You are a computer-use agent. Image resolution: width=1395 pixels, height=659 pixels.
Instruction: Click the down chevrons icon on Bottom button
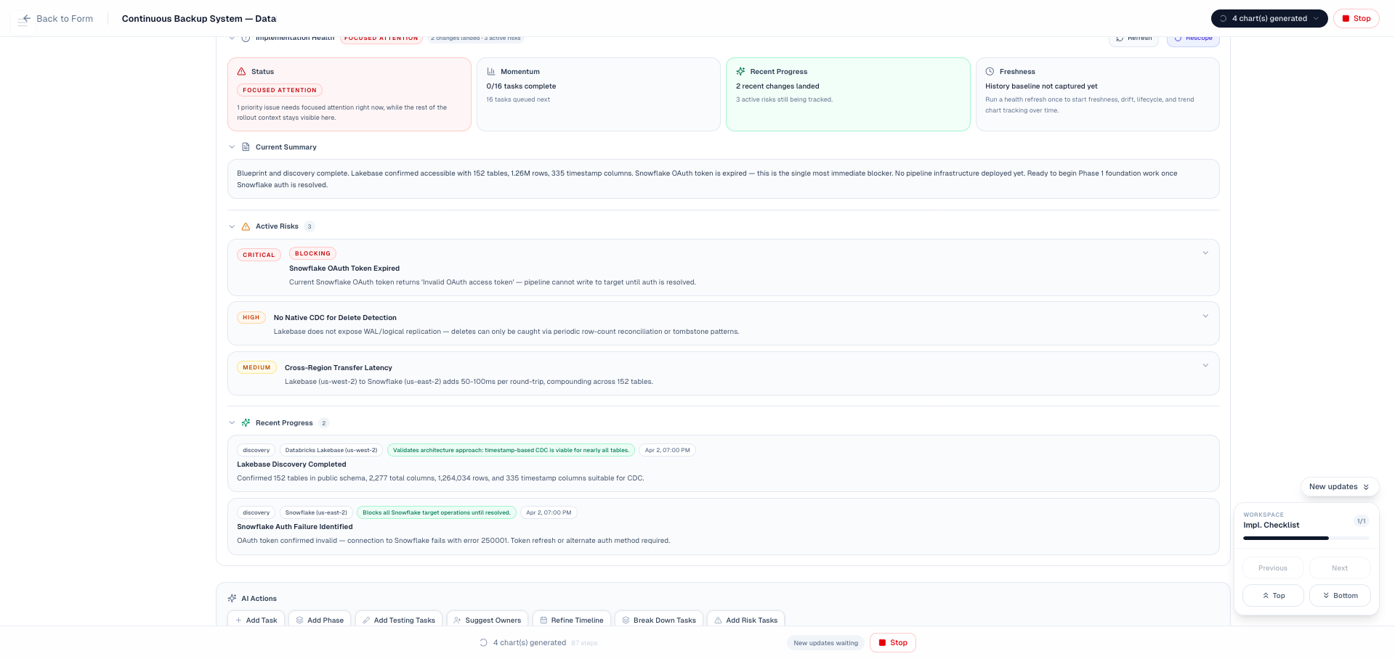coord(1326,596)
